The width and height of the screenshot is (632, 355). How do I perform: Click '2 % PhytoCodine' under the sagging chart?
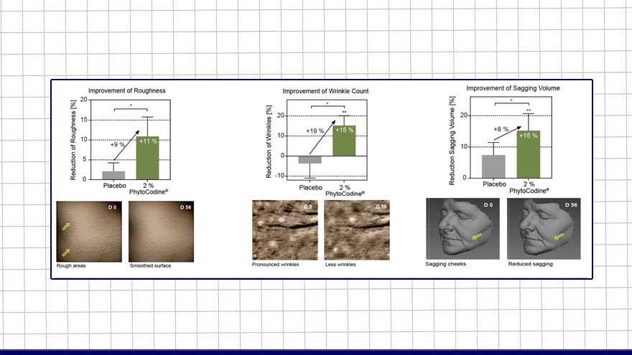(x=529, y=187)
